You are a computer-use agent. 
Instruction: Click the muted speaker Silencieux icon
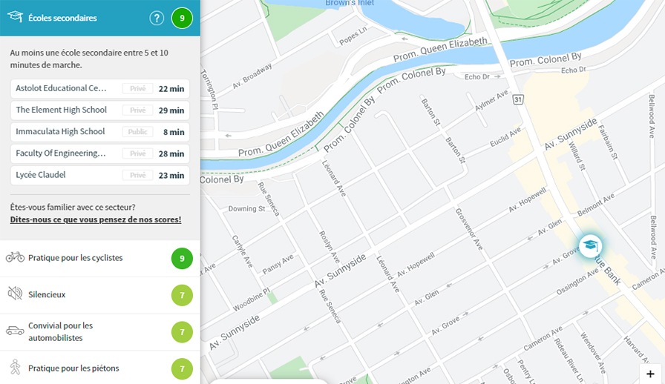pyautogui.click(x=15, y=294)
